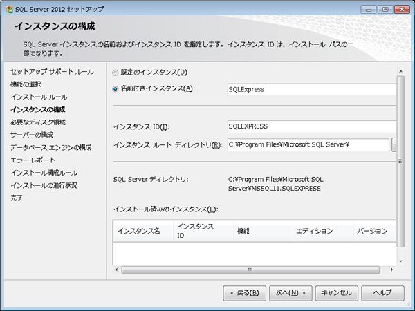Click the horizontal scrollbar left arrow
This screenshot has height=311, width=415.
click(116, 270)
